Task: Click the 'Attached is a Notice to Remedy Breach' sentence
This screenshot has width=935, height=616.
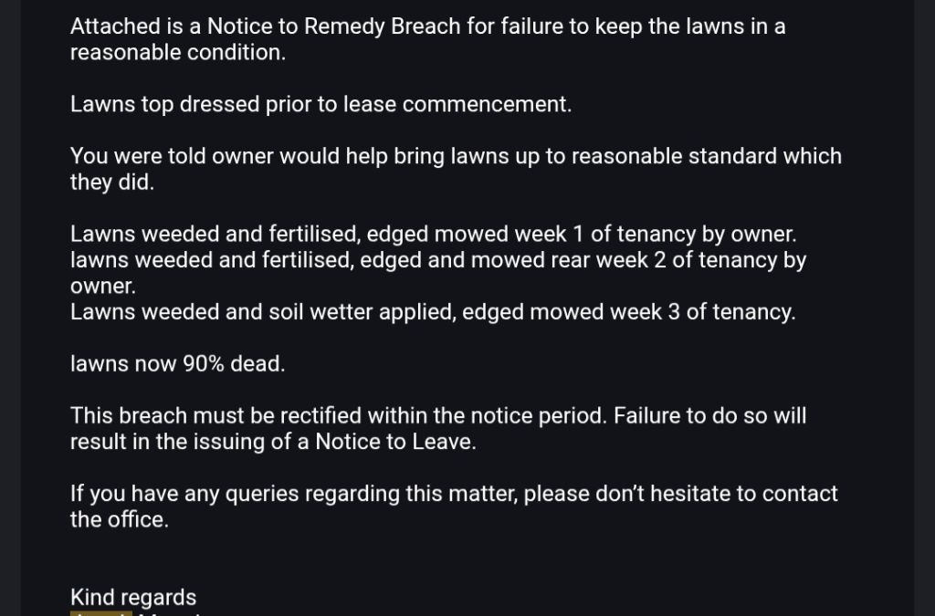Action: (427, 26)
